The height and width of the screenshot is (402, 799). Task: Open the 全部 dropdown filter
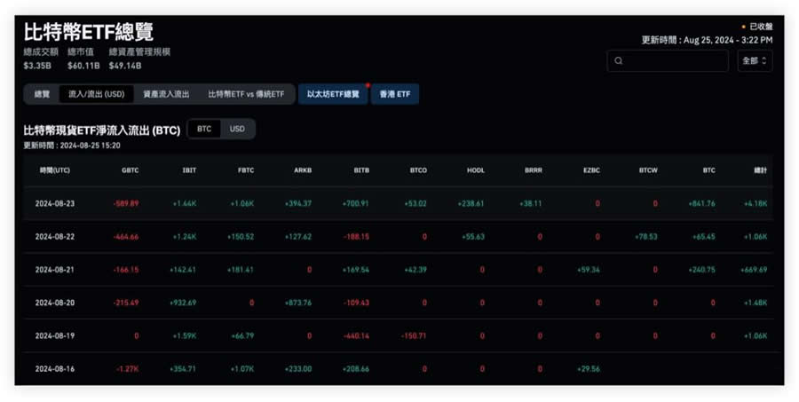click(754, 61)
